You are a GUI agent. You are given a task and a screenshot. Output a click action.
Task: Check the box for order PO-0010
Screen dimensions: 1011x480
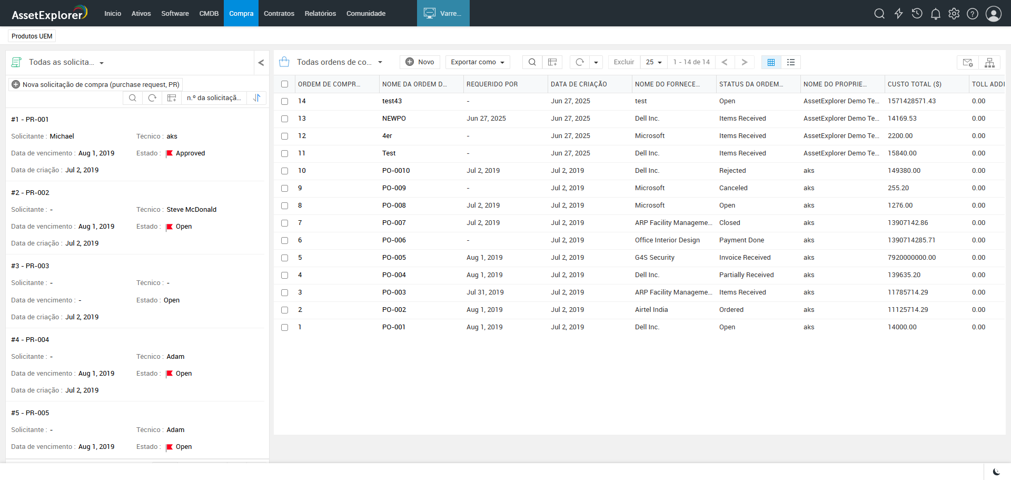(x=285, y=171)
